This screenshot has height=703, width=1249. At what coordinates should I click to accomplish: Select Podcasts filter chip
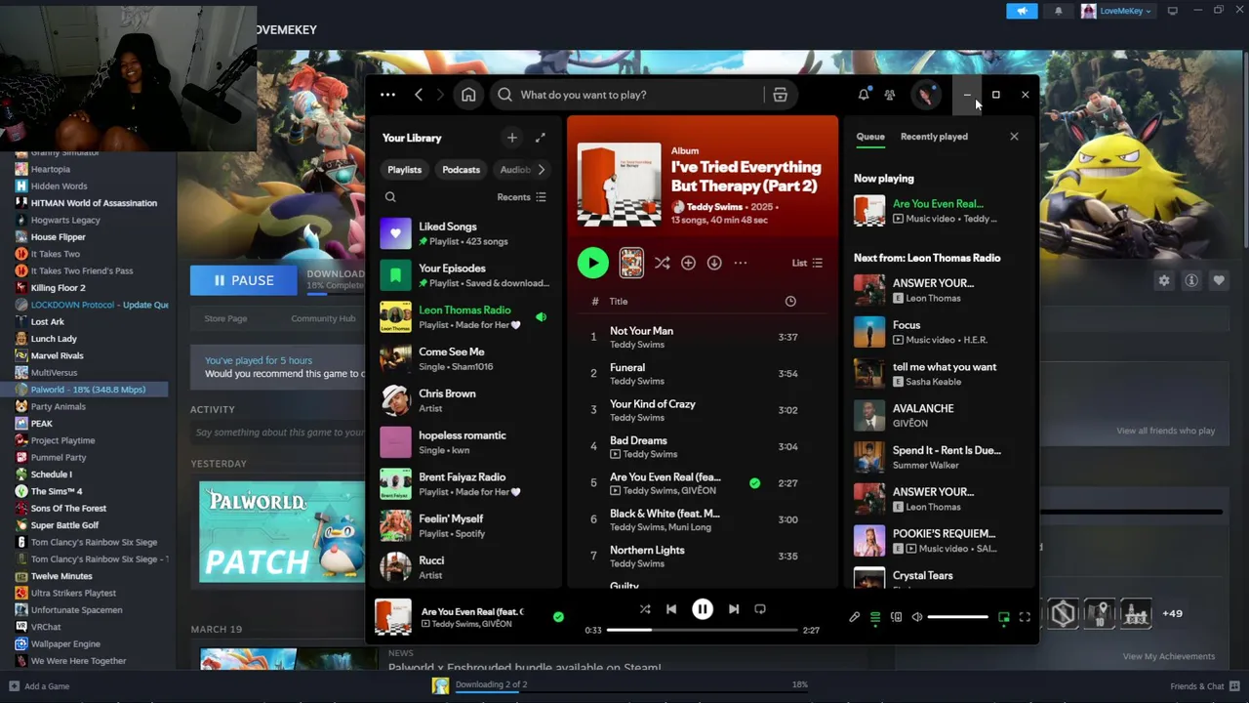pos(462,170)
